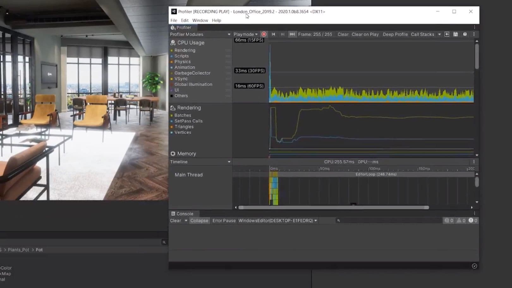Viewport: 512px width, 288px height.
Task: Click the red record button in Profiler
Action: tap(264, 34)
